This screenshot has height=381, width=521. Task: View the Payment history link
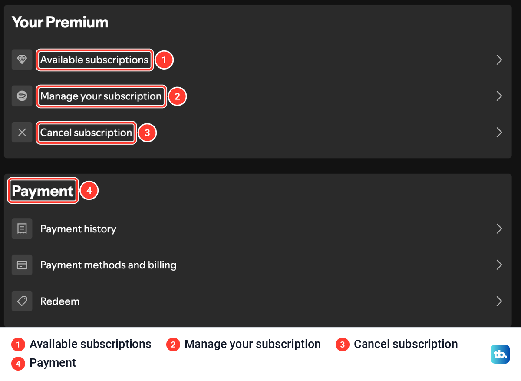[x=78, y=229]
